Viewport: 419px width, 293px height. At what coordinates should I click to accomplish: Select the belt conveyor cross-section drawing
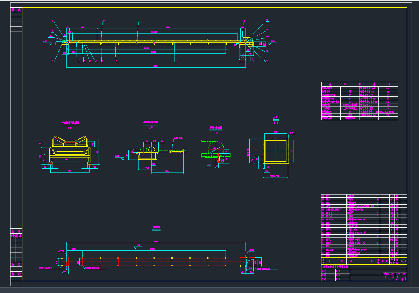coord(70,150)
